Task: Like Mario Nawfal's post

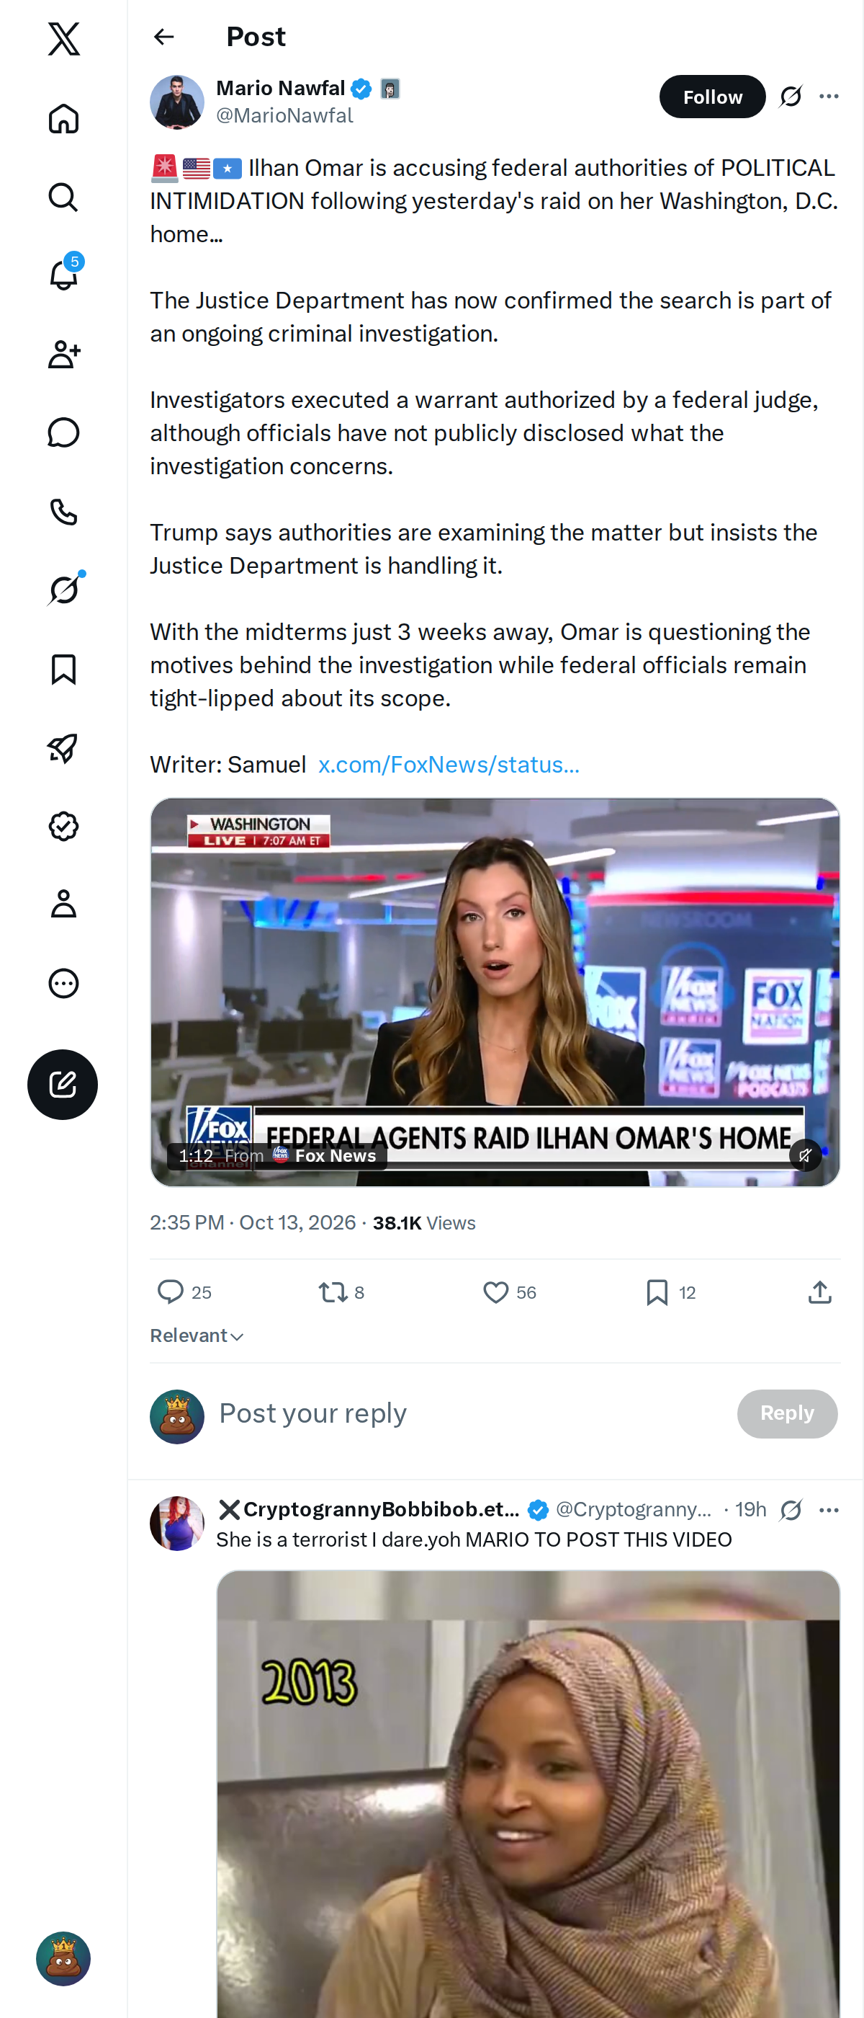Action: coord(509,1292)
